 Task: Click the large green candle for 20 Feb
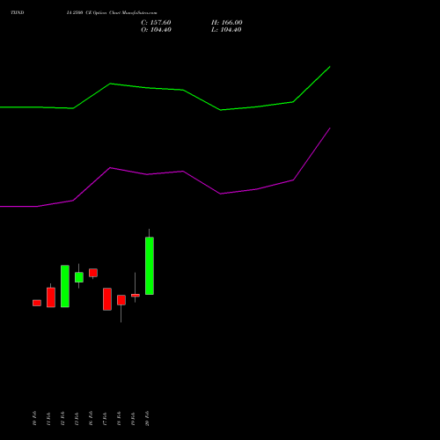click(150, 266)
